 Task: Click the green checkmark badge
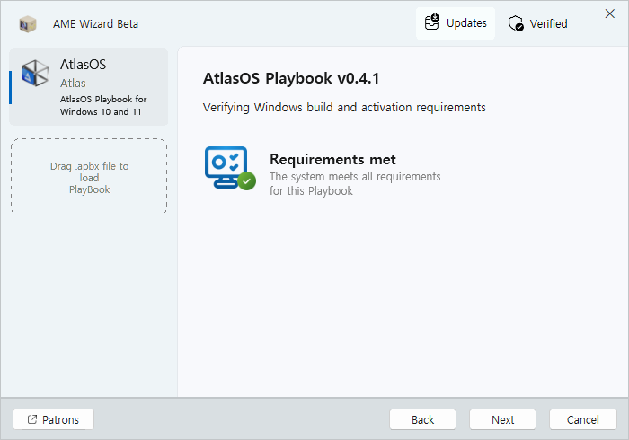pyautogui.click(x=247, y=181)
